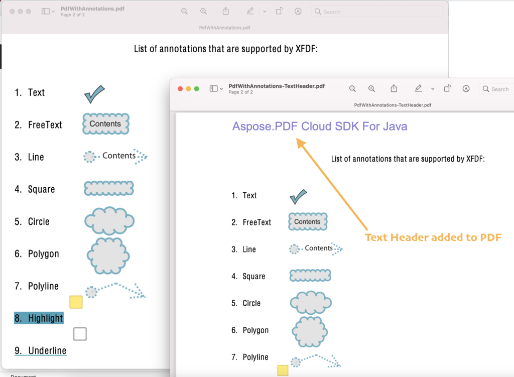514x377 pixels.
Task: Focus the Search field in back window
Action: click(x=377, y=12)
